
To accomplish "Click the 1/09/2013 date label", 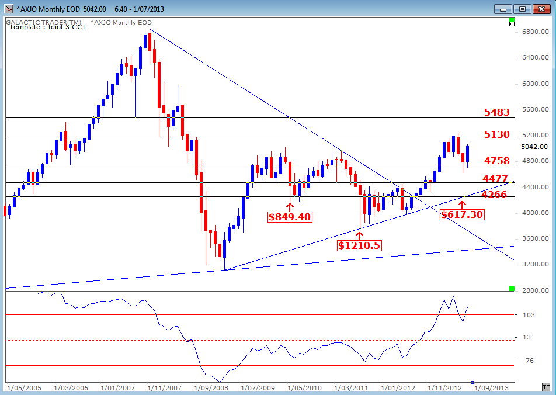I will (x=492, y=388).
